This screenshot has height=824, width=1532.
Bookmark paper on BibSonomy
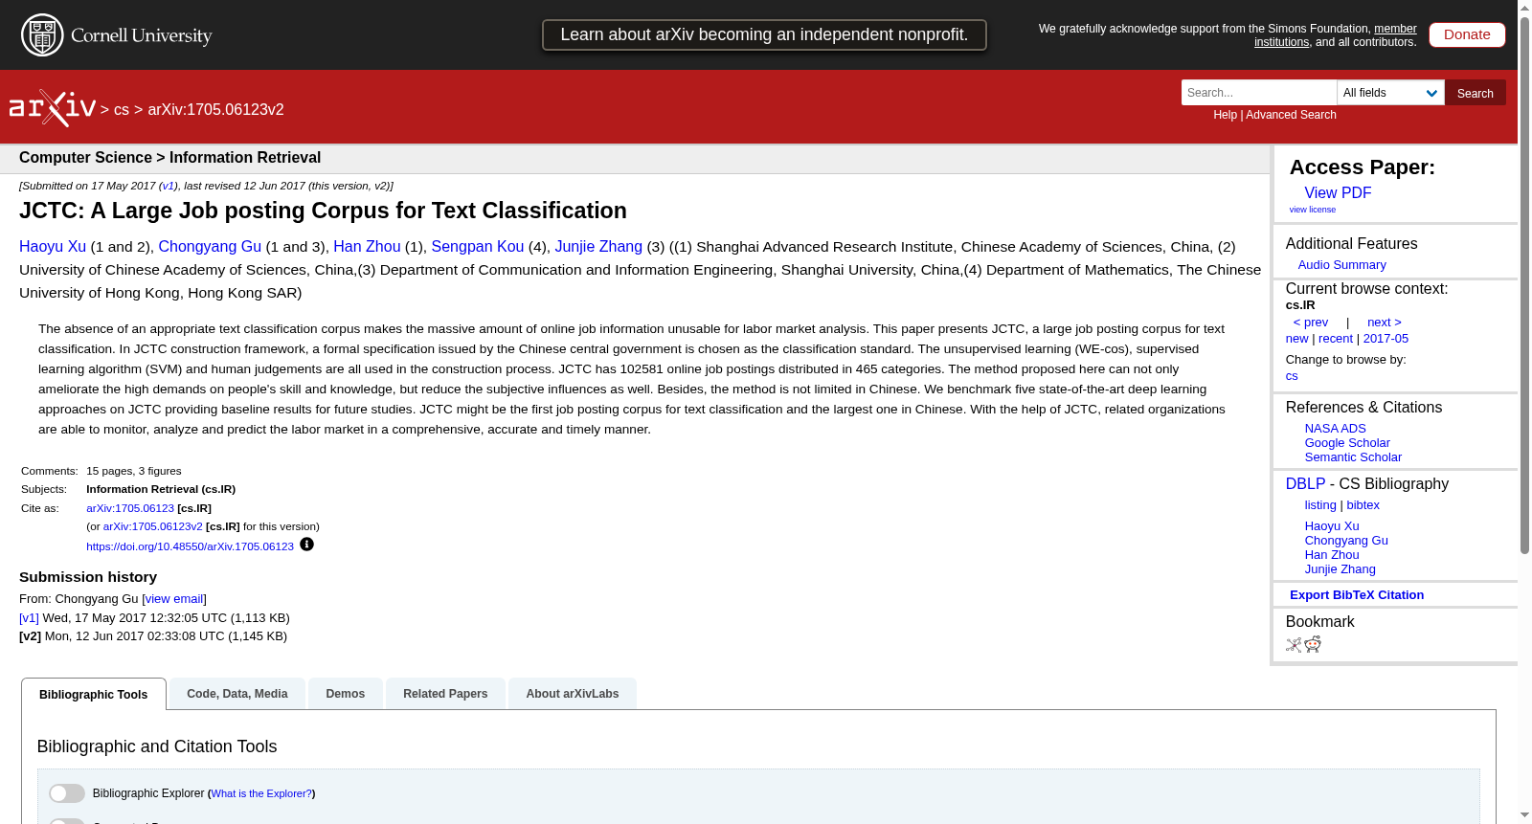1294,644
